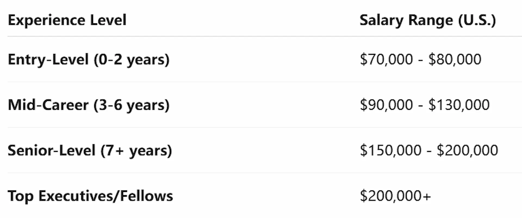This screenshot has height=218, width=522.
Task: Click the word "Level" in the first column header
Action: [x=108, y=20]
